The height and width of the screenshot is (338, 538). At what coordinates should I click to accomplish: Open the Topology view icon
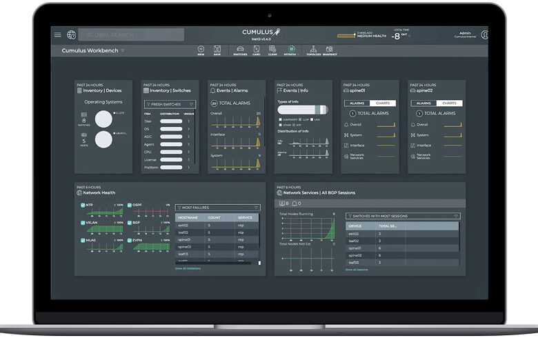click(313, 50)
